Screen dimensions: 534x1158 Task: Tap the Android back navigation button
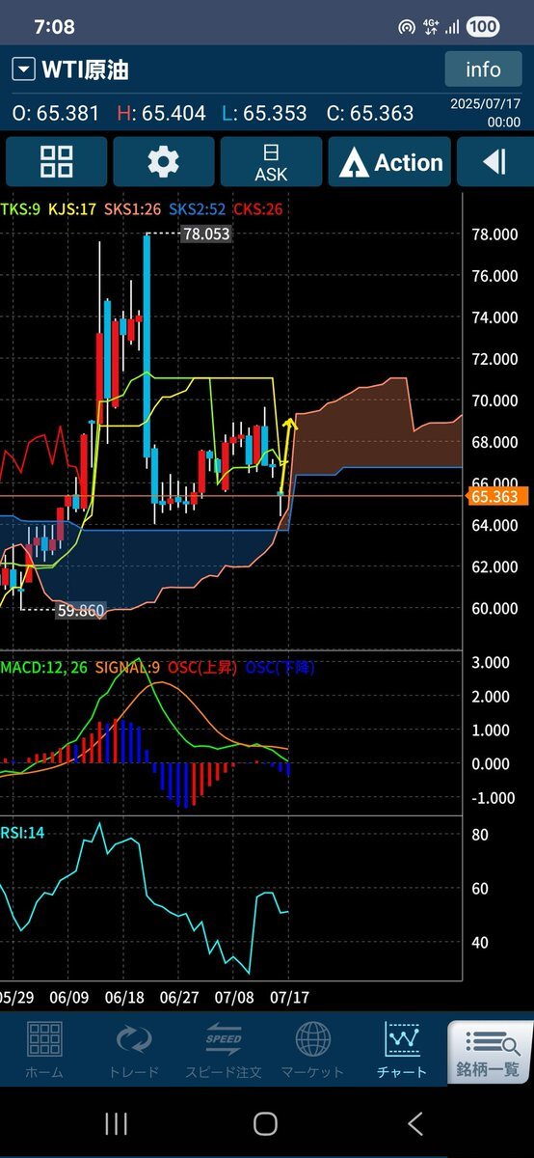click(415, 1123)
